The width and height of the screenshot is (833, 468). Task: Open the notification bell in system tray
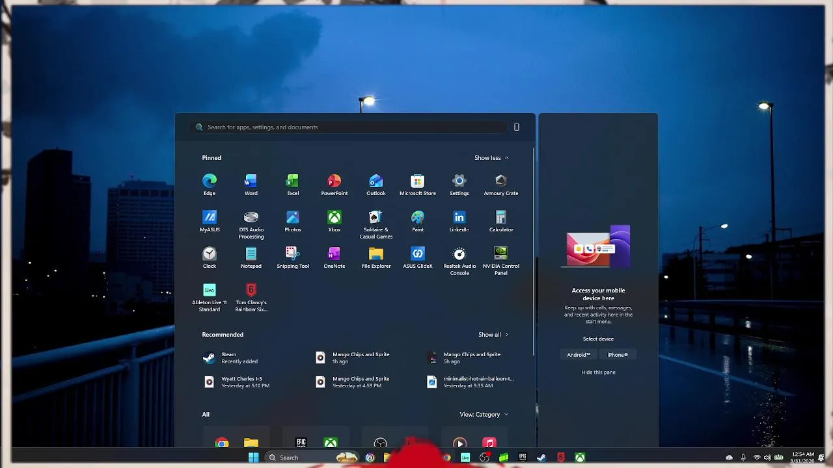tap(821, 458)
